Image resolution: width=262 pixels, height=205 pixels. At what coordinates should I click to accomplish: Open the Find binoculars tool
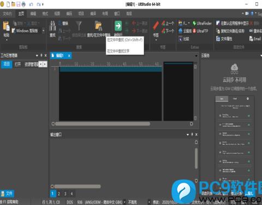pos(52,26)
